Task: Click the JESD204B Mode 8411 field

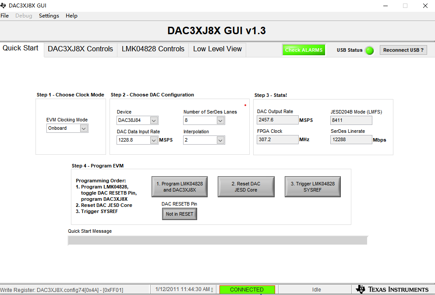Action: 351,120
